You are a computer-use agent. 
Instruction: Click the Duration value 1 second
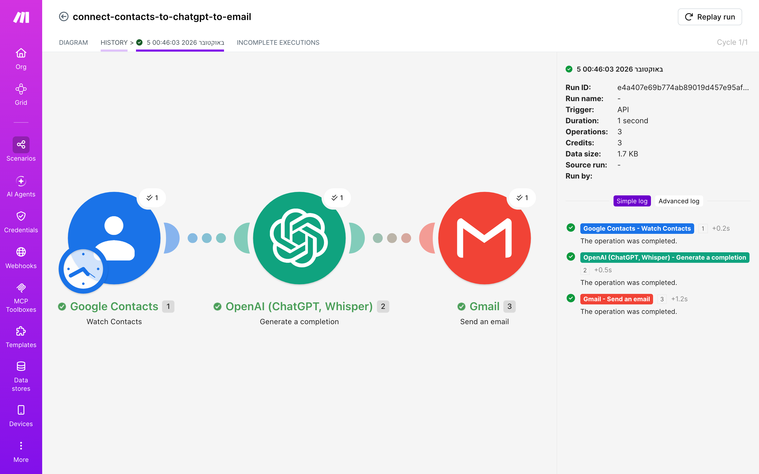632,121
